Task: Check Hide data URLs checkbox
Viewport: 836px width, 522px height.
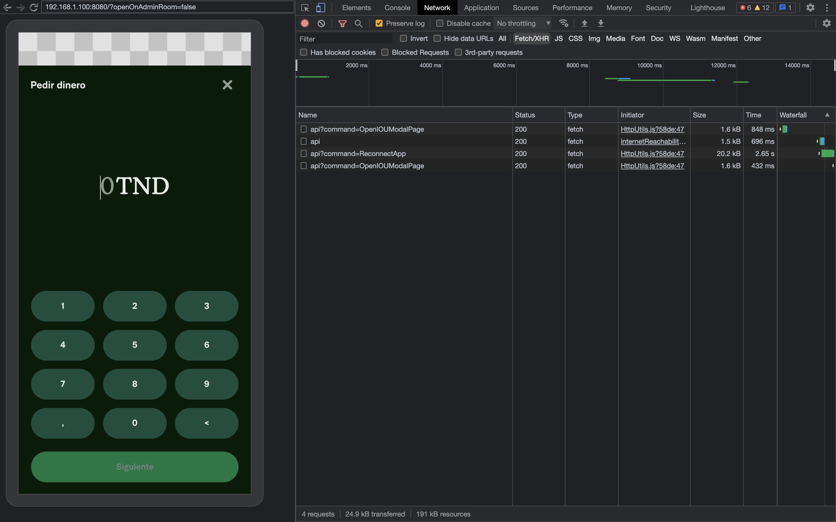Action: coord(437,38)
